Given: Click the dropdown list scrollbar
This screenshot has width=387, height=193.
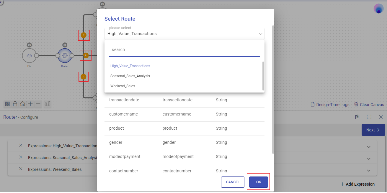Looking at the screenshot, I should pos(263,76).
